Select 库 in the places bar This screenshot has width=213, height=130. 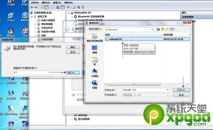[95, 61]
